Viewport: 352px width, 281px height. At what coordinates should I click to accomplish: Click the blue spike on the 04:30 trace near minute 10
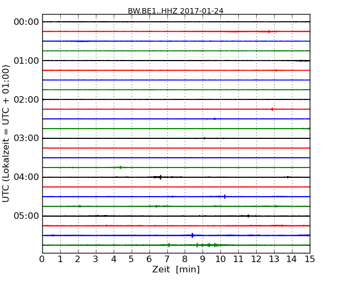point(225,197)
